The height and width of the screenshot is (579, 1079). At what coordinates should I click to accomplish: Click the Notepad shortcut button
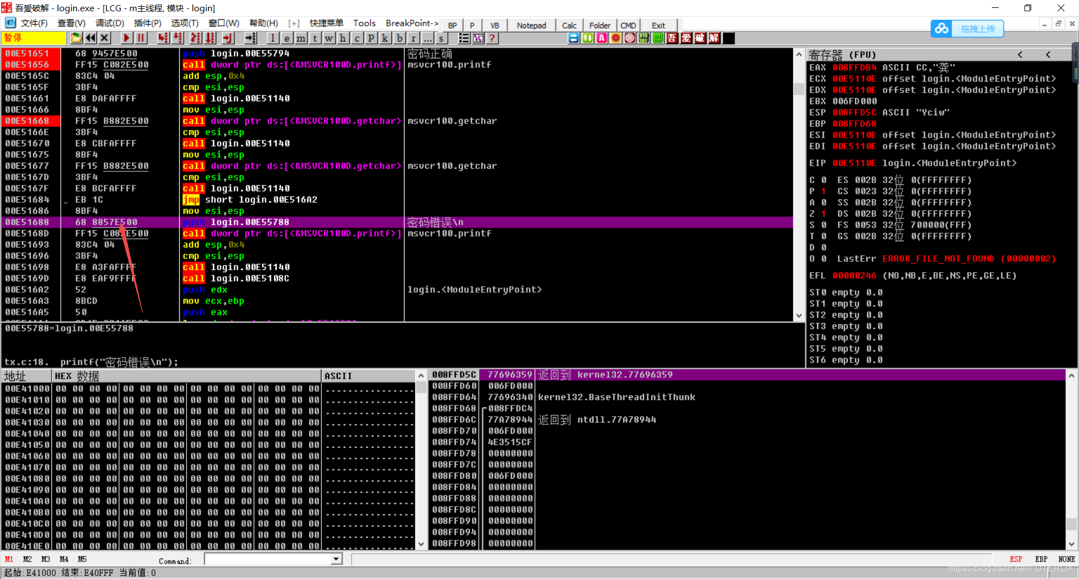pos(531,25)
